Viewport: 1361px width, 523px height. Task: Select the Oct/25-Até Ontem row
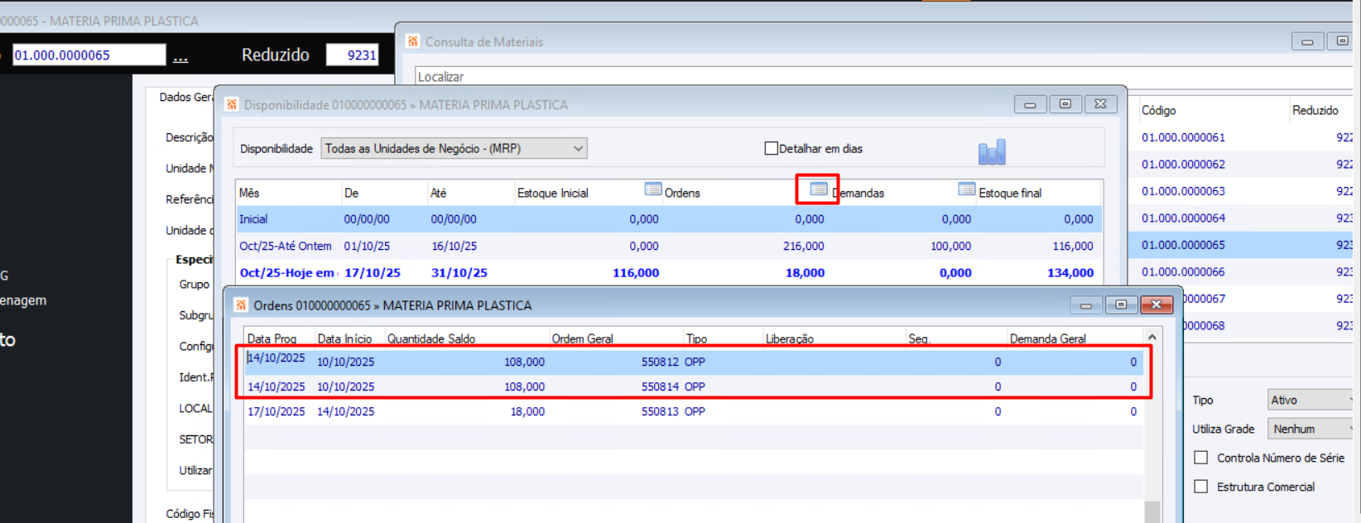668,246
